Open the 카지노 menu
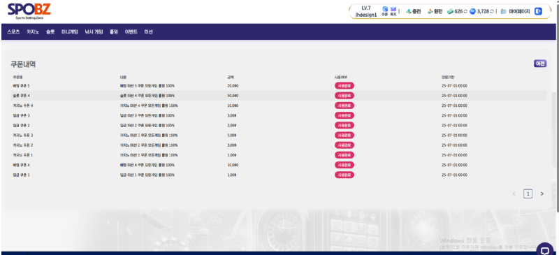 coord(33,31)
